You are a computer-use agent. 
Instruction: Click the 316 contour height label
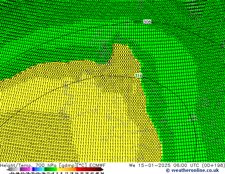(x=138, y=76)
